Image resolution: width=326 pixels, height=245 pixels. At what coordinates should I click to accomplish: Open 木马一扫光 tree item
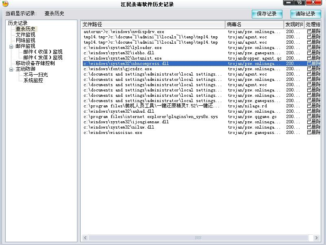35,75
